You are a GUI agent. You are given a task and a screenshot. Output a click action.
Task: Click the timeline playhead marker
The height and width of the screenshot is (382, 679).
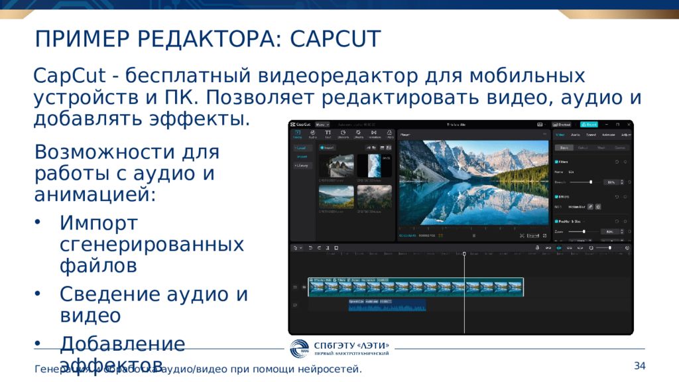[464, 254]
